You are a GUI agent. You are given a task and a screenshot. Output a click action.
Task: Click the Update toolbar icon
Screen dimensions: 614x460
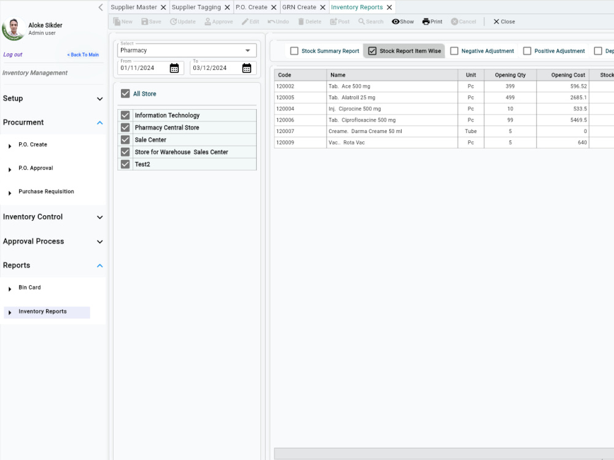pyautogui.click(x=173, y=21)
